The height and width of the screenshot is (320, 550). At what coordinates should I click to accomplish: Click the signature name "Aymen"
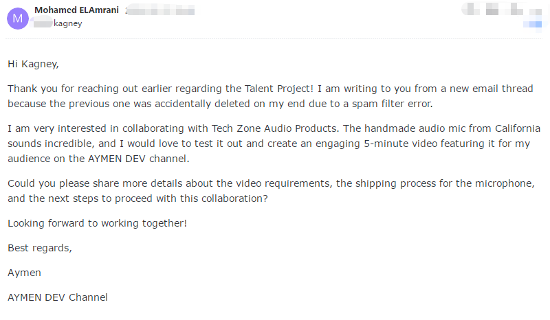pos(24,273)
